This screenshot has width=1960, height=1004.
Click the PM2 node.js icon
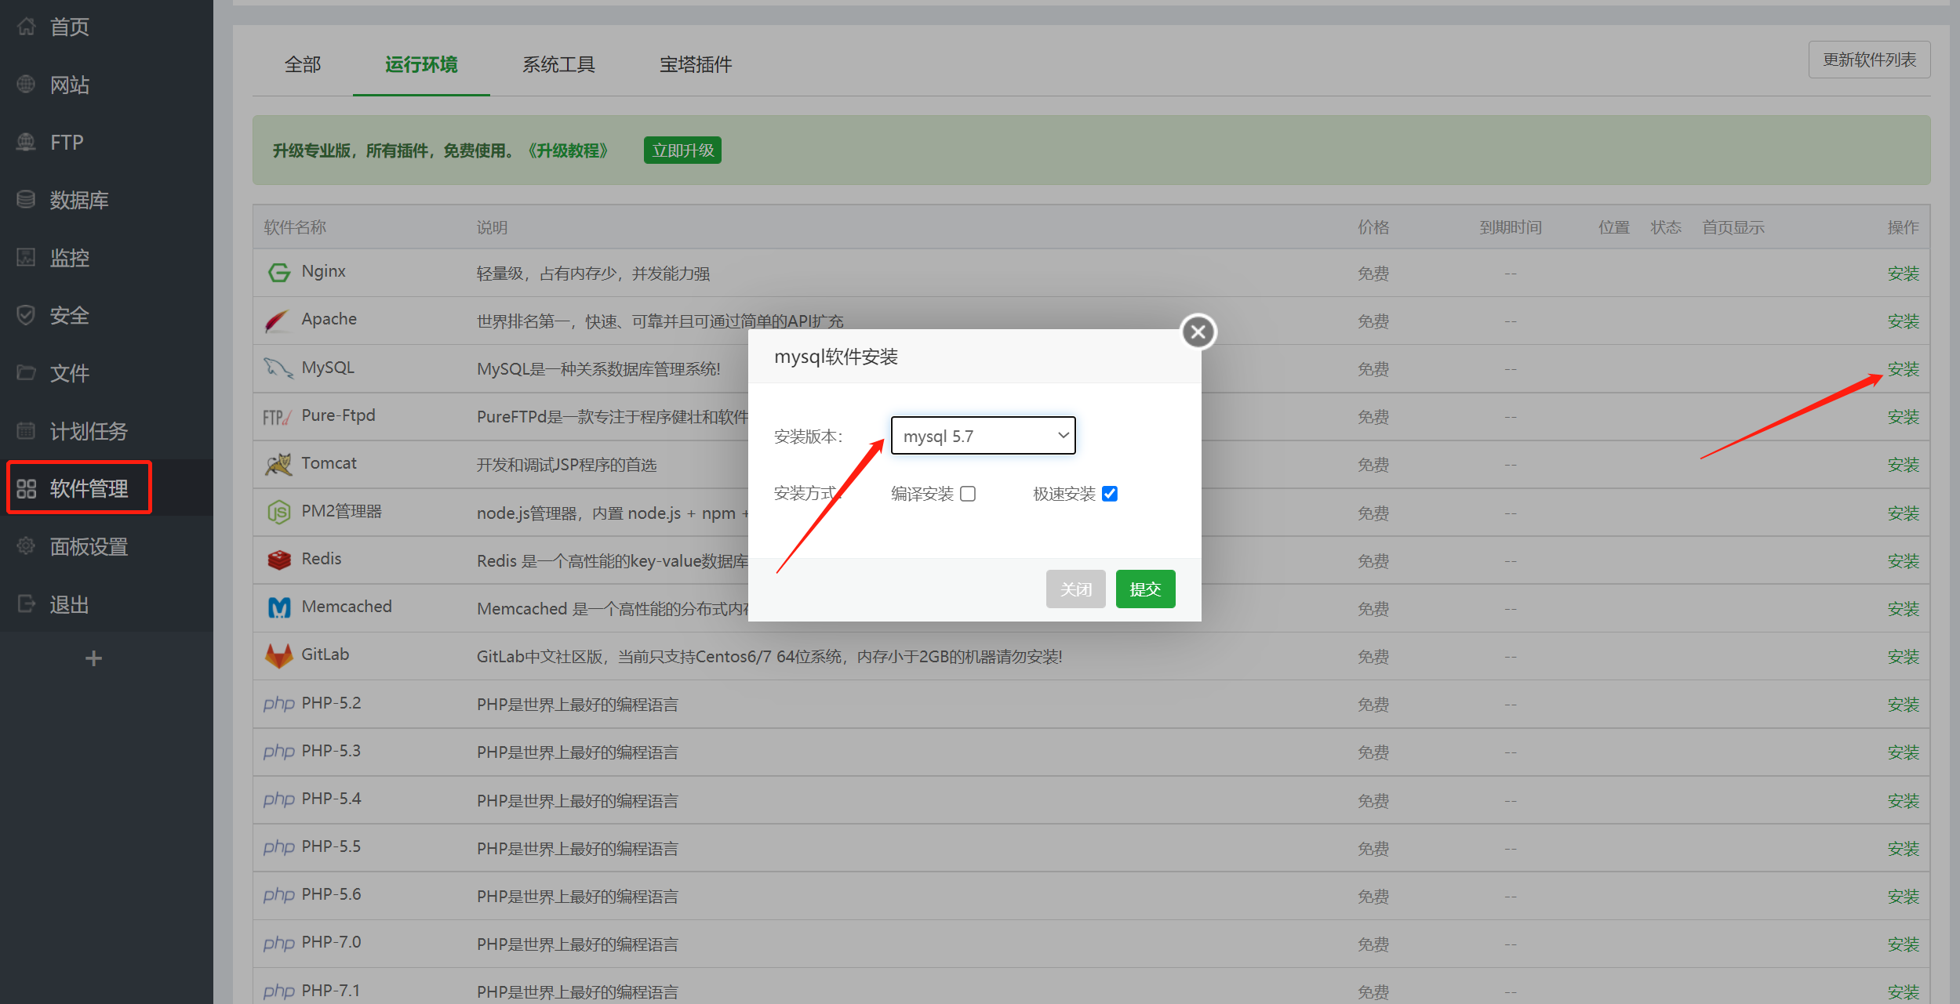(x=278, y=513)
